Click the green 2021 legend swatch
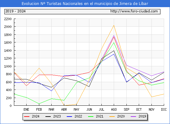 coord(91,117)
